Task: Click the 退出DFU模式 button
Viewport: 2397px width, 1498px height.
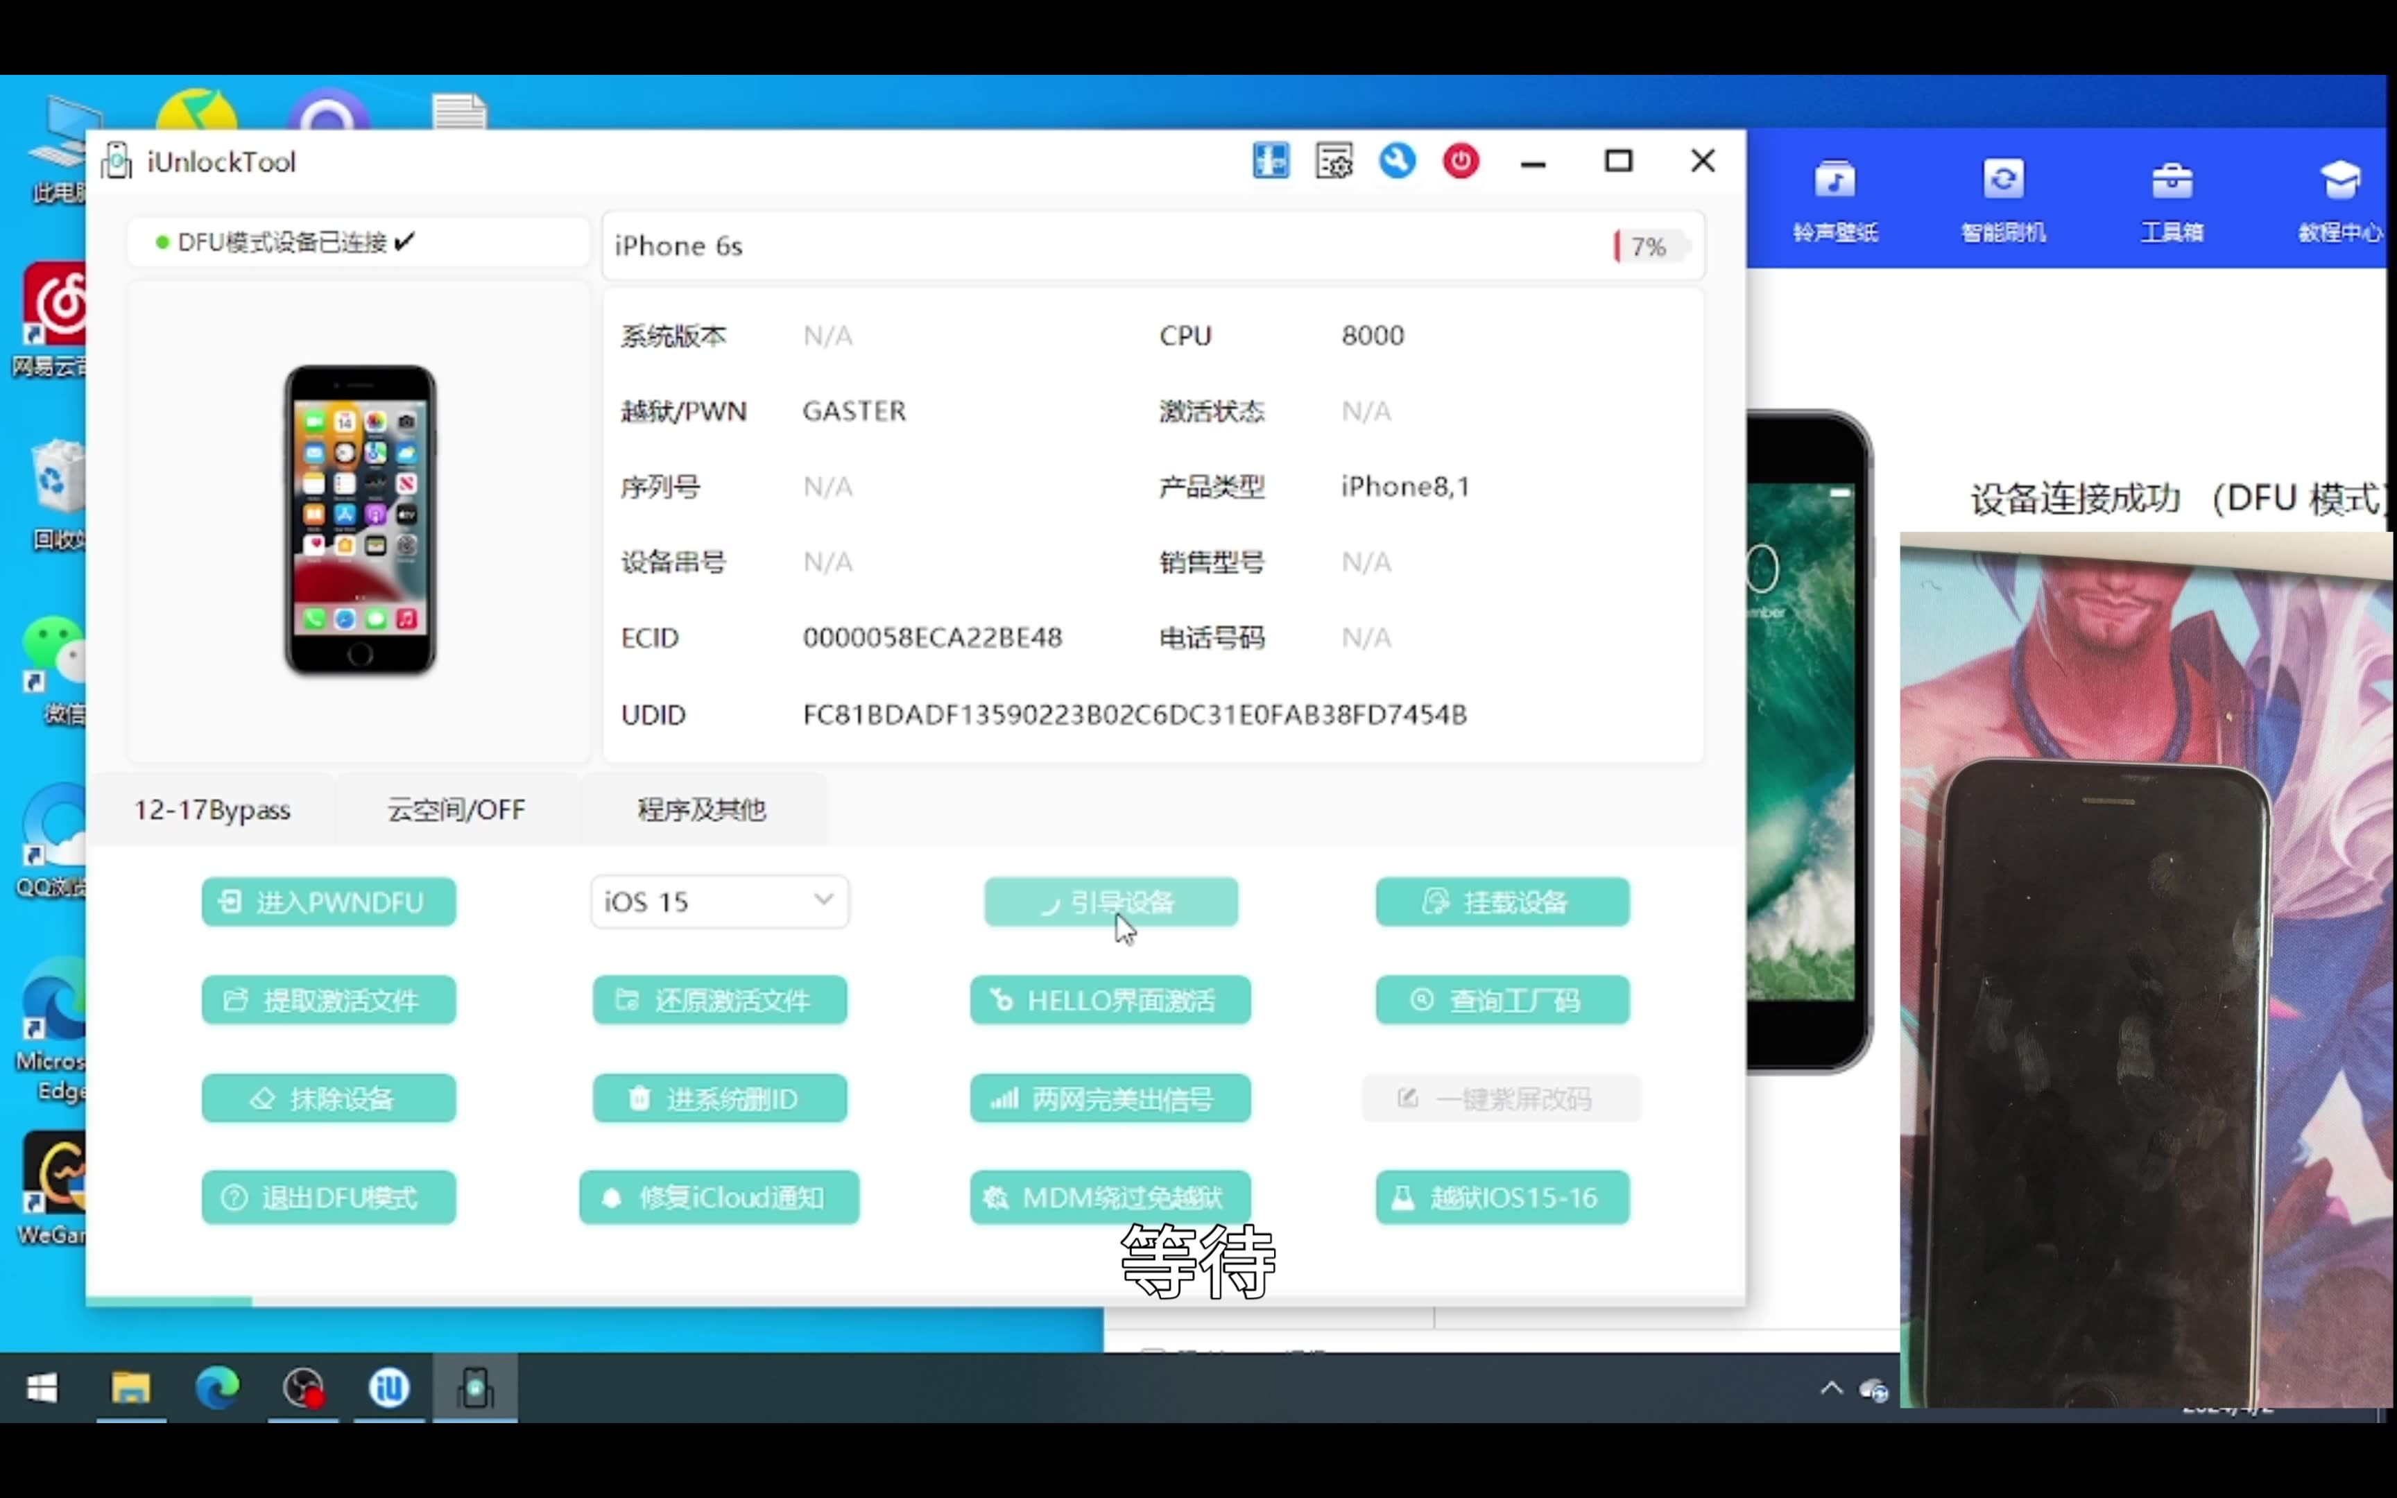Action: [329, 1197]
